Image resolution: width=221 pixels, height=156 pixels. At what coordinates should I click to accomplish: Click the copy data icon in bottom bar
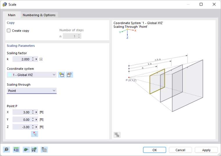[44, 150]
